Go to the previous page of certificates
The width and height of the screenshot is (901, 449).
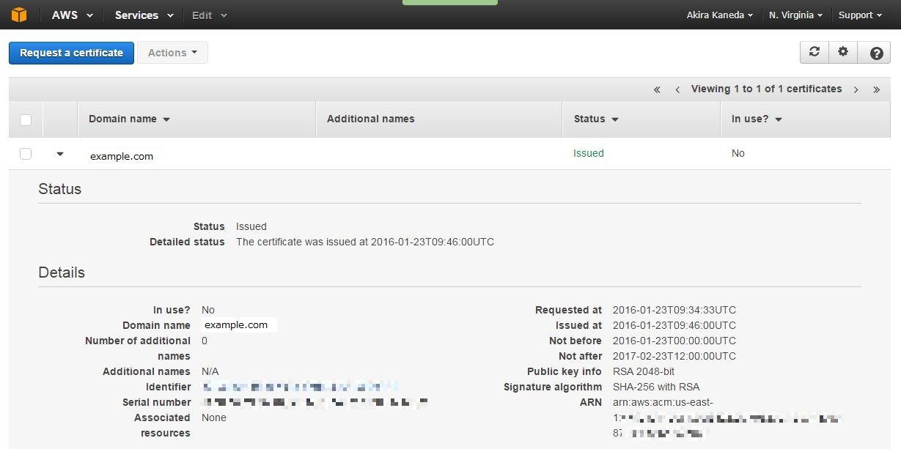677,89
